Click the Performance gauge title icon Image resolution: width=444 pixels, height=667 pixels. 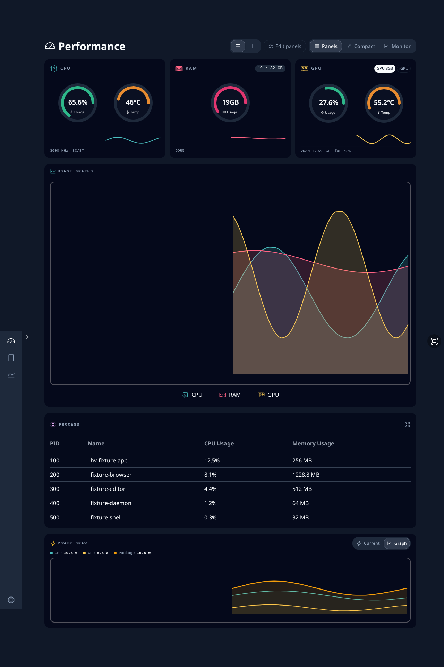tap(50, 46)
